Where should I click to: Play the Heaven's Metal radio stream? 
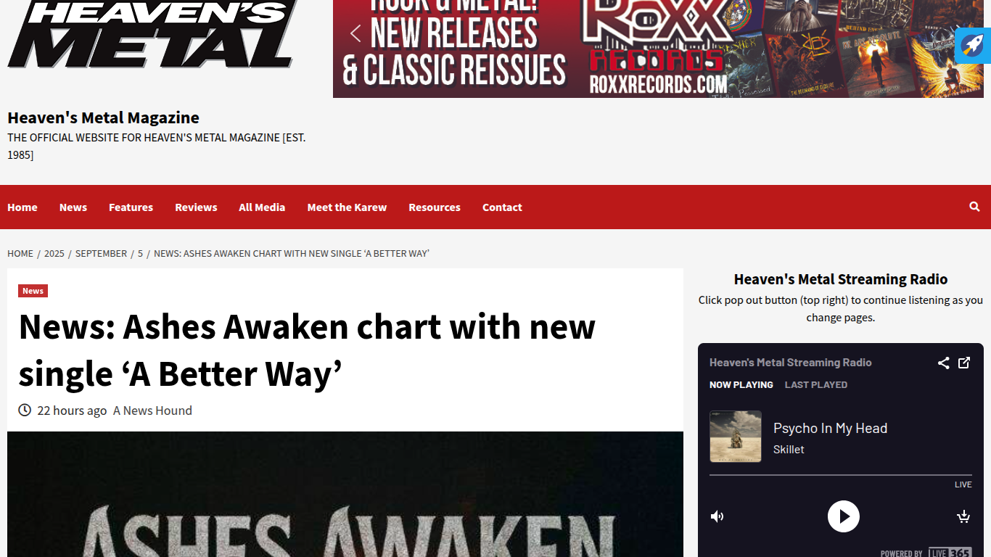(x=843, y=516)
